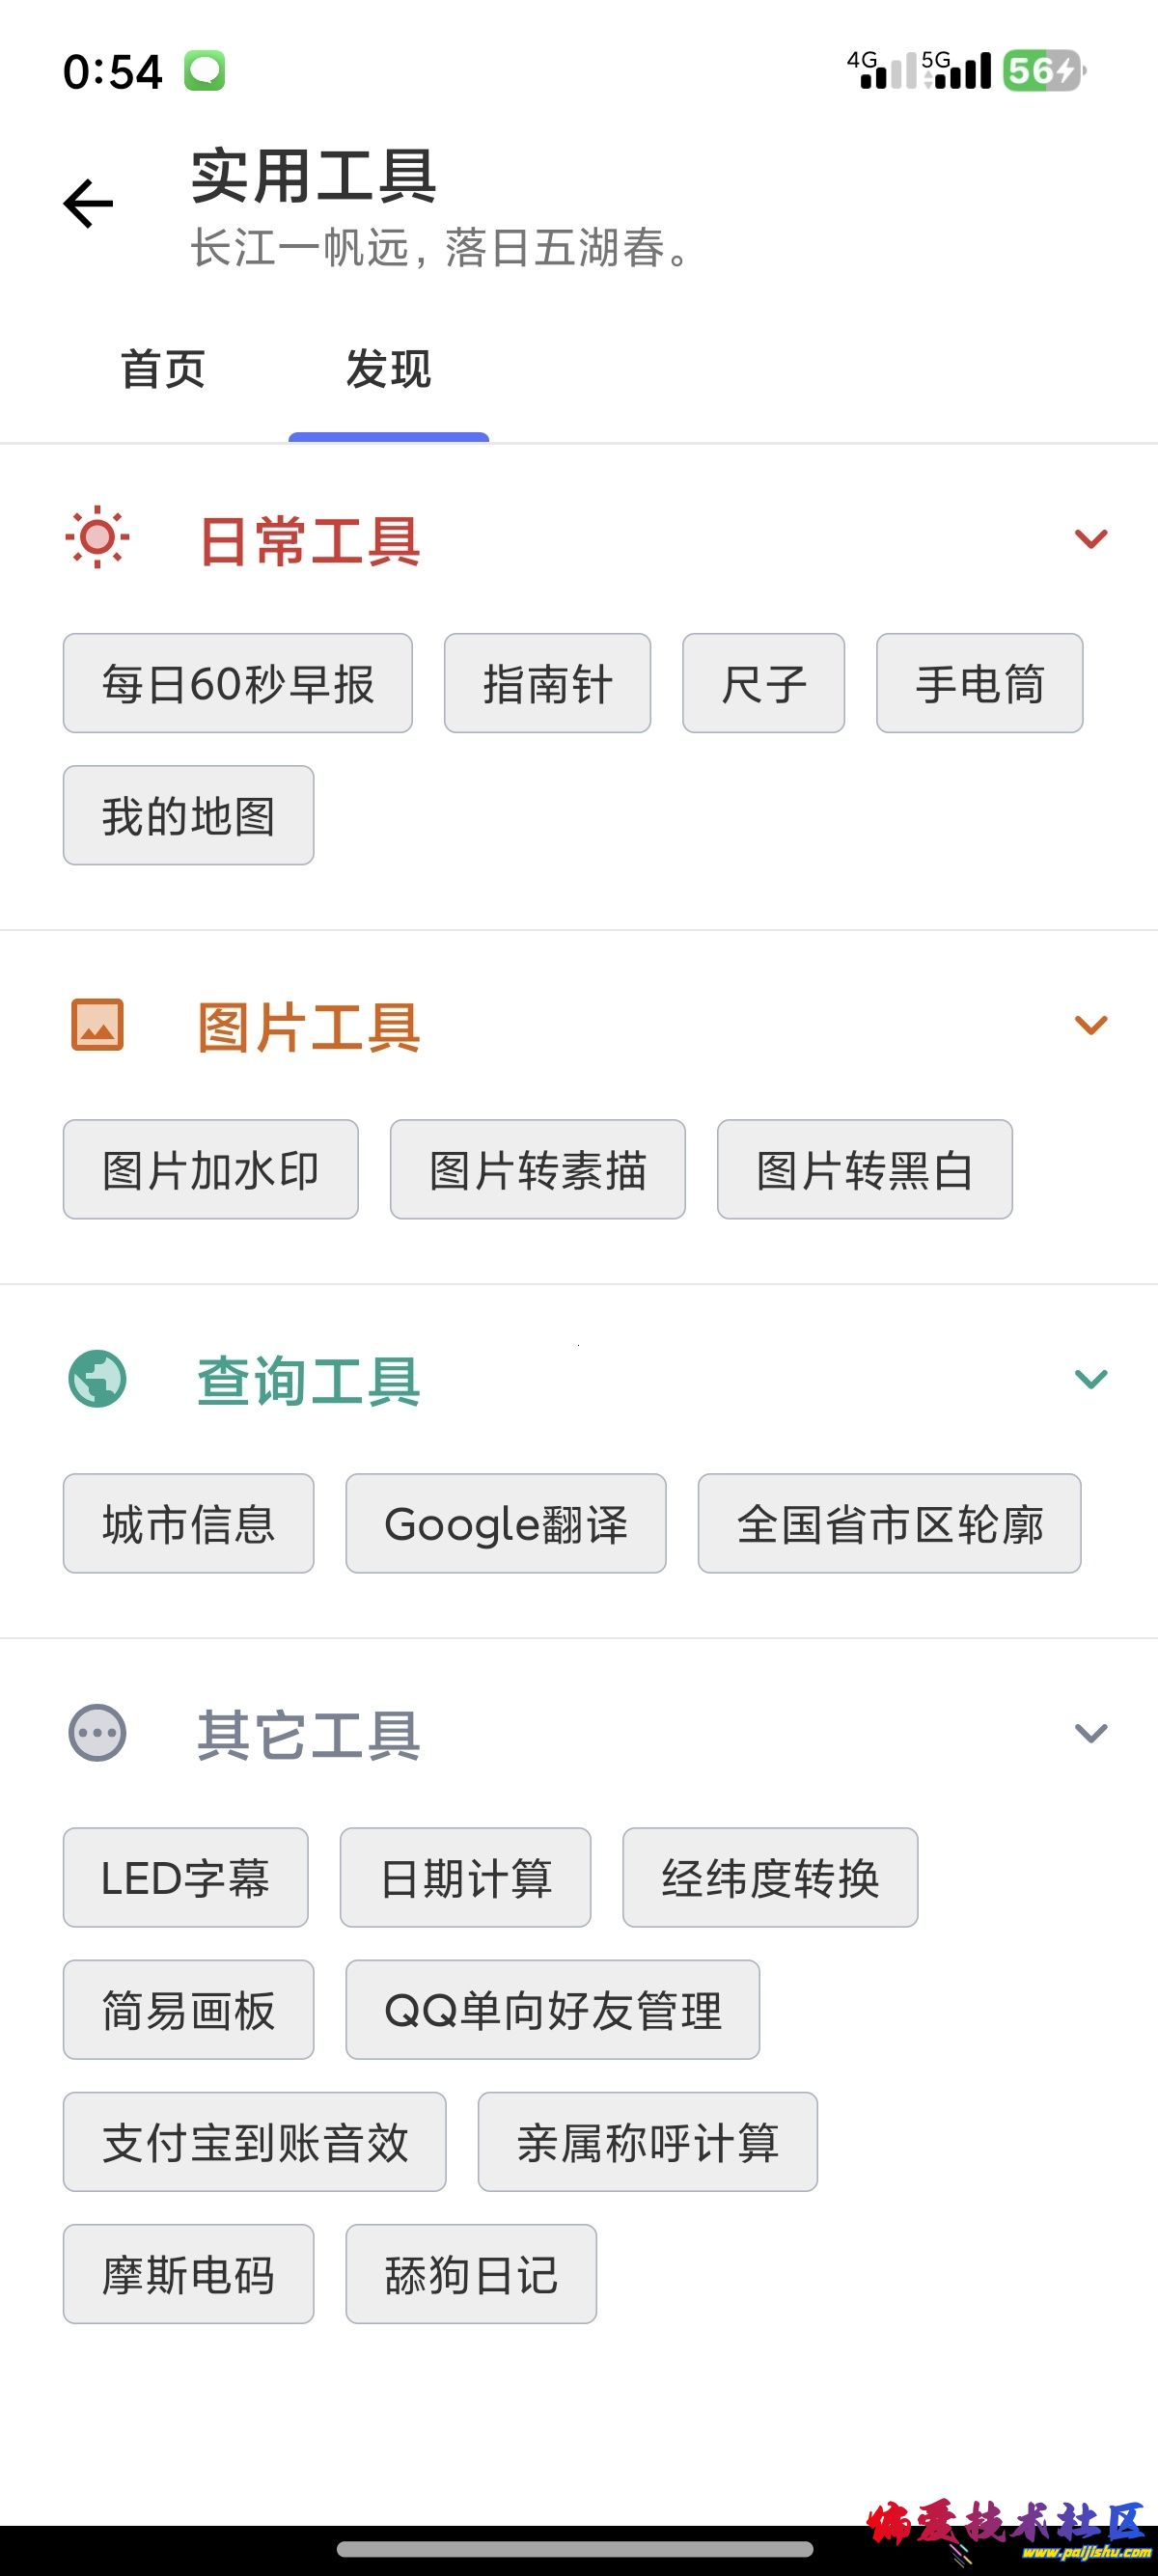Screen dimensions: 1158x2576
Task: Open the 摩斯电码 tool
Action: coord(188,2274)
